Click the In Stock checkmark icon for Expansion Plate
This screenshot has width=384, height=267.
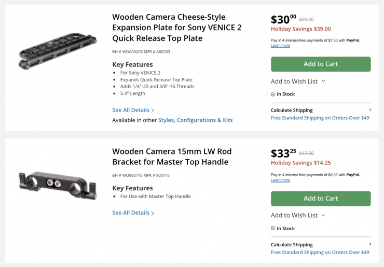pyautogui.click(x=273, y=94)
